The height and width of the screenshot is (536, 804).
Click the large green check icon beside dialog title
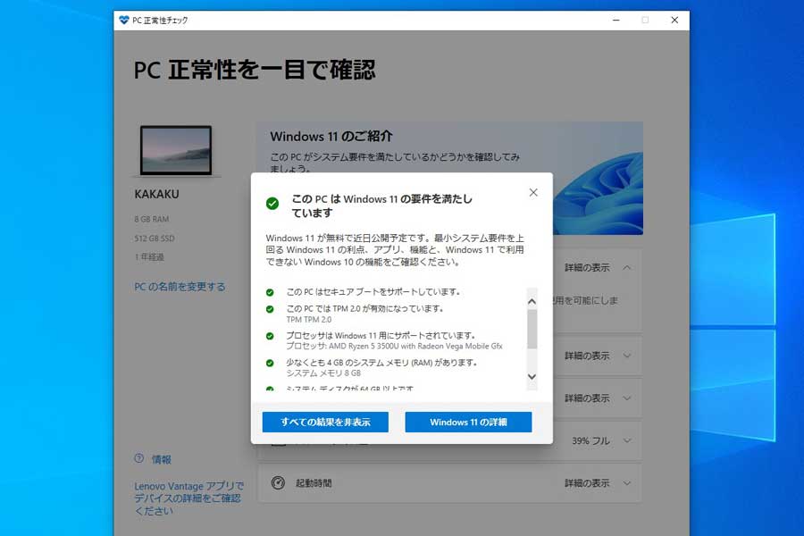tap(272, 204)
